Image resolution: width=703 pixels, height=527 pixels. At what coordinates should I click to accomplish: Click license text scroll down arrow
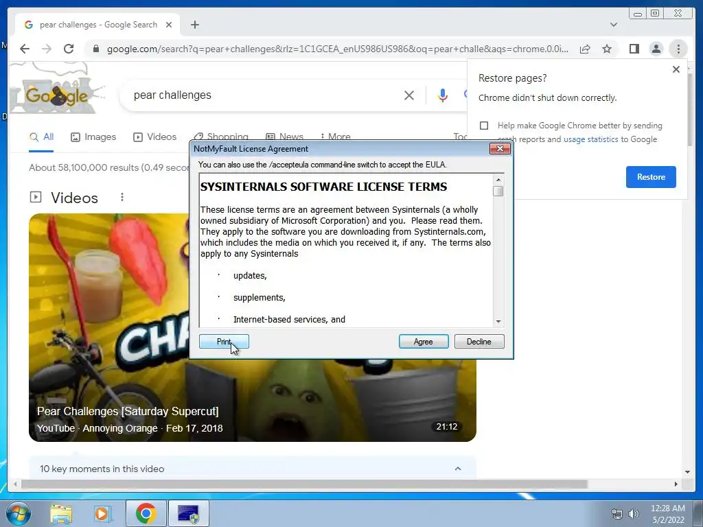tap(498, 322)
